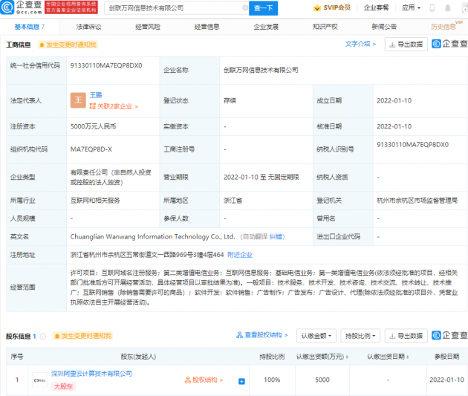
Task: Click the info icon beside 股东信息 1
Action: coord(43,337)
